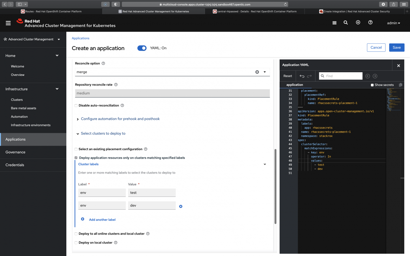Switch to Create Integration browser tab

point(354,11)
